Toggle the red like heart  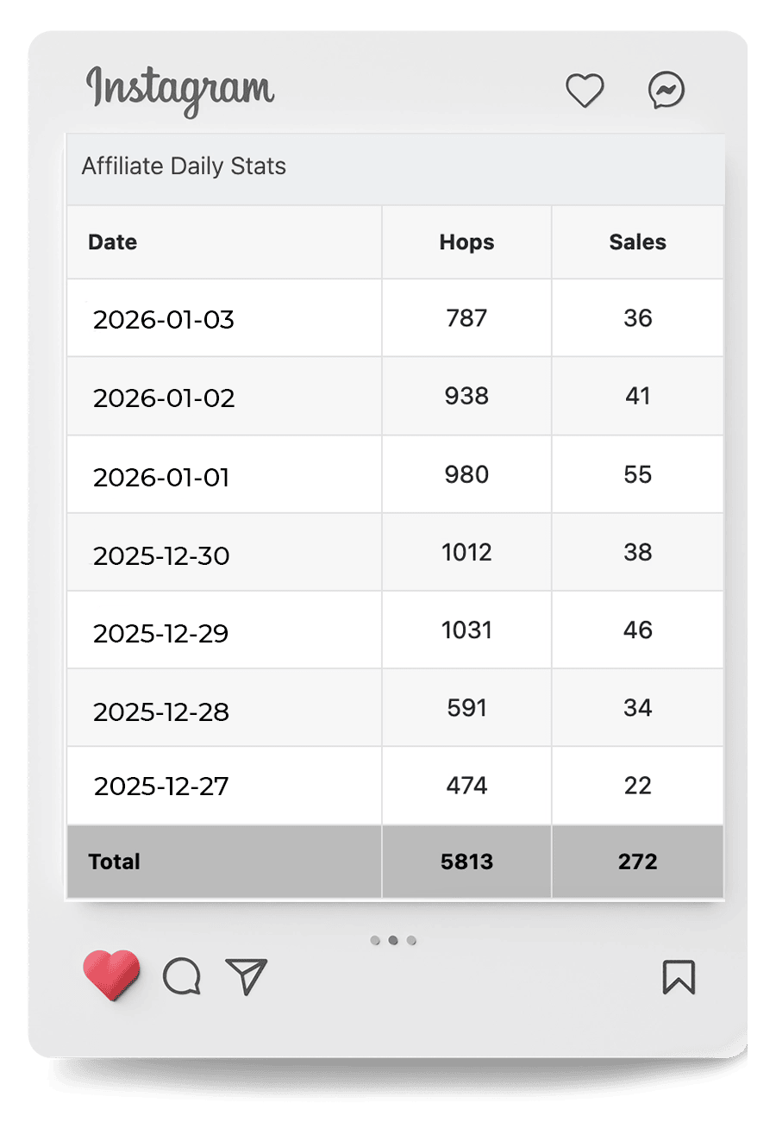(111, 975)
